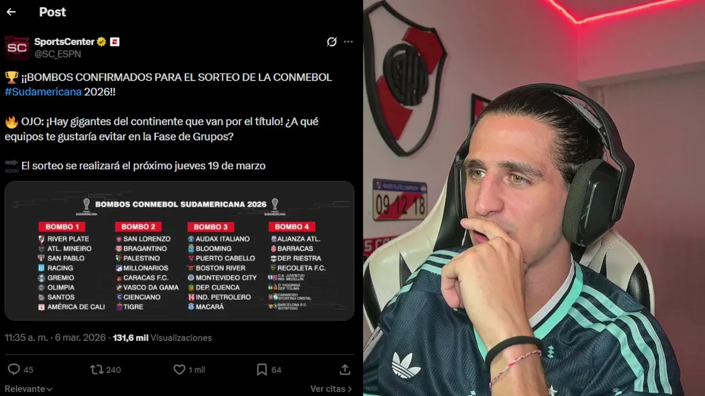
Task: Click the ESPN affiliate badge icon
Action: [x=115, y=42]
